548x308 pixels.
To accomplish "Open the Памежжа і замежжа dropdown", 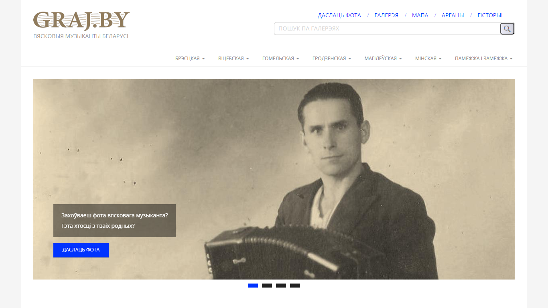I will [484, 59].
